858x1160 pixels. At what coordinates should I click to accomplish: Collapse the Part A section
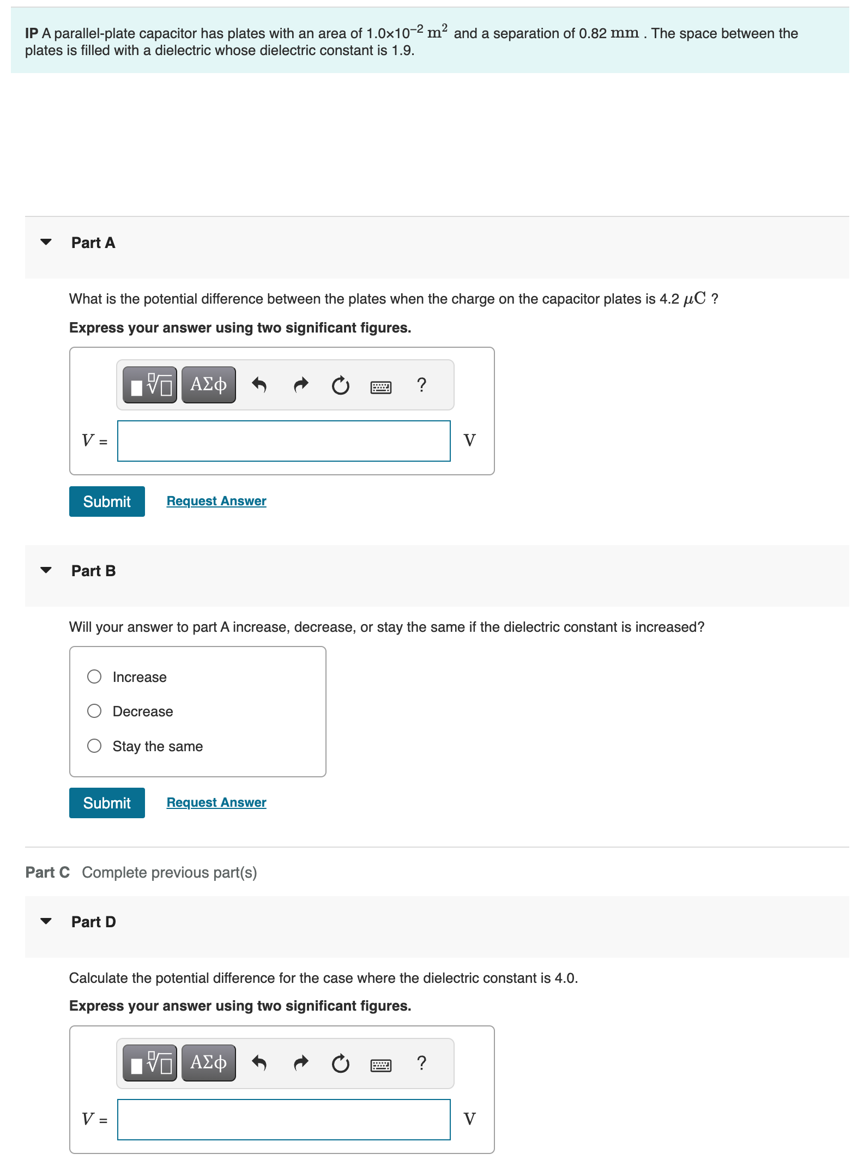[x=46, y=242]
